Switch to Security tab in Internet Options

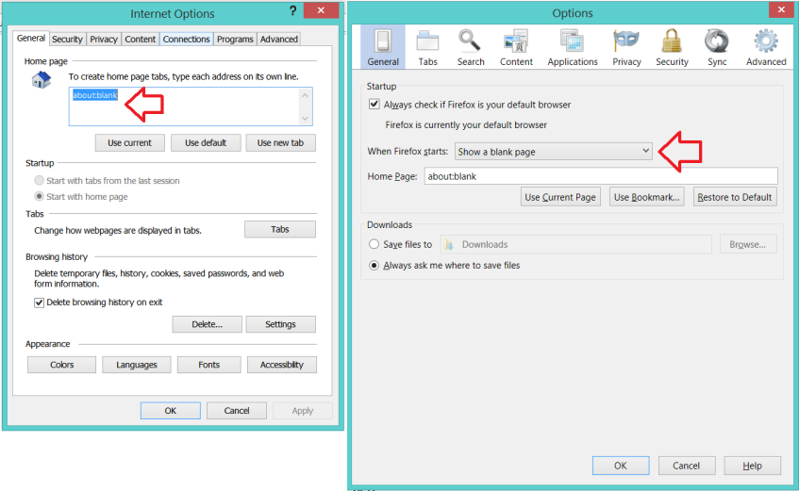point(67,40)
